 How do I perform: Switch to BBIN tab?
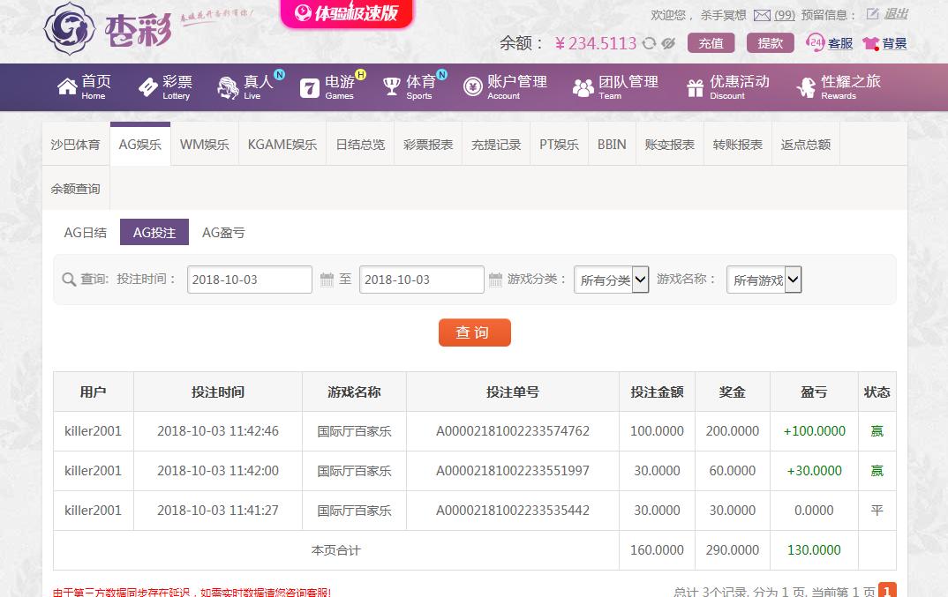coord(612,145)
